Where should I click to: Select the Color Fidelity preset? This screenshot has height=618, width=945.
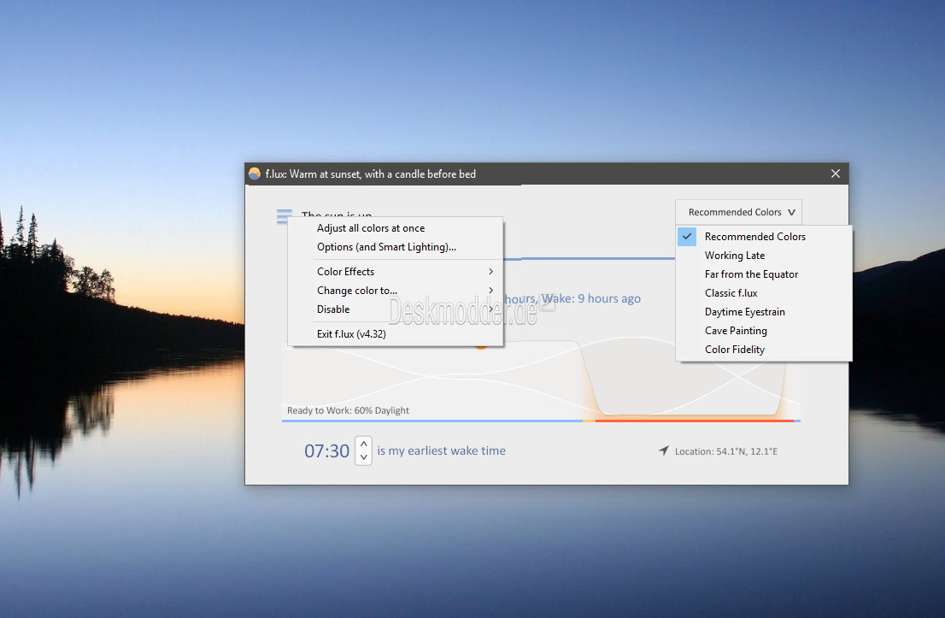(764, 349)
